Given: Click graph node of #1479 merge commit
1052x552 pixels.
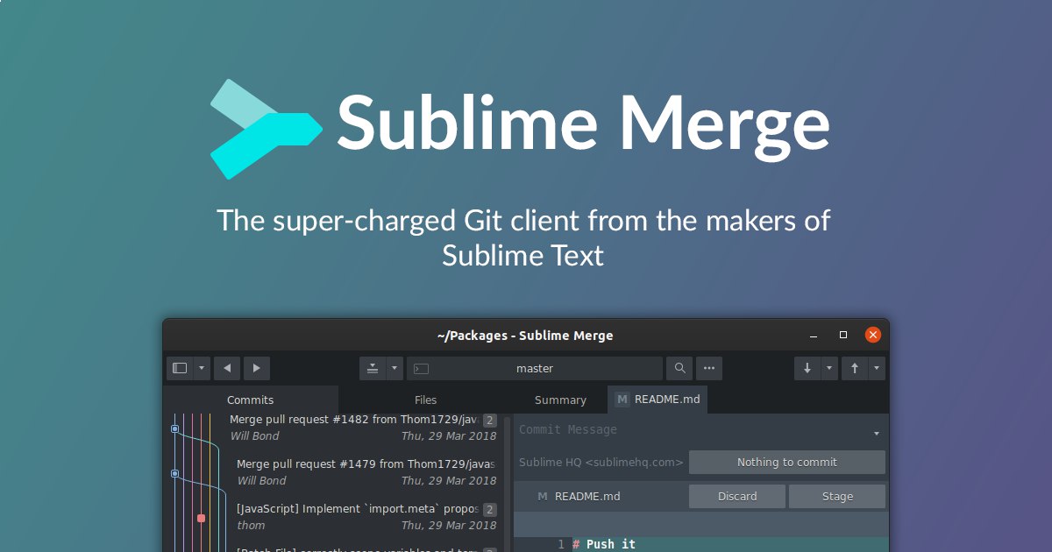Looking at the screenshot, I should [174, 473].
